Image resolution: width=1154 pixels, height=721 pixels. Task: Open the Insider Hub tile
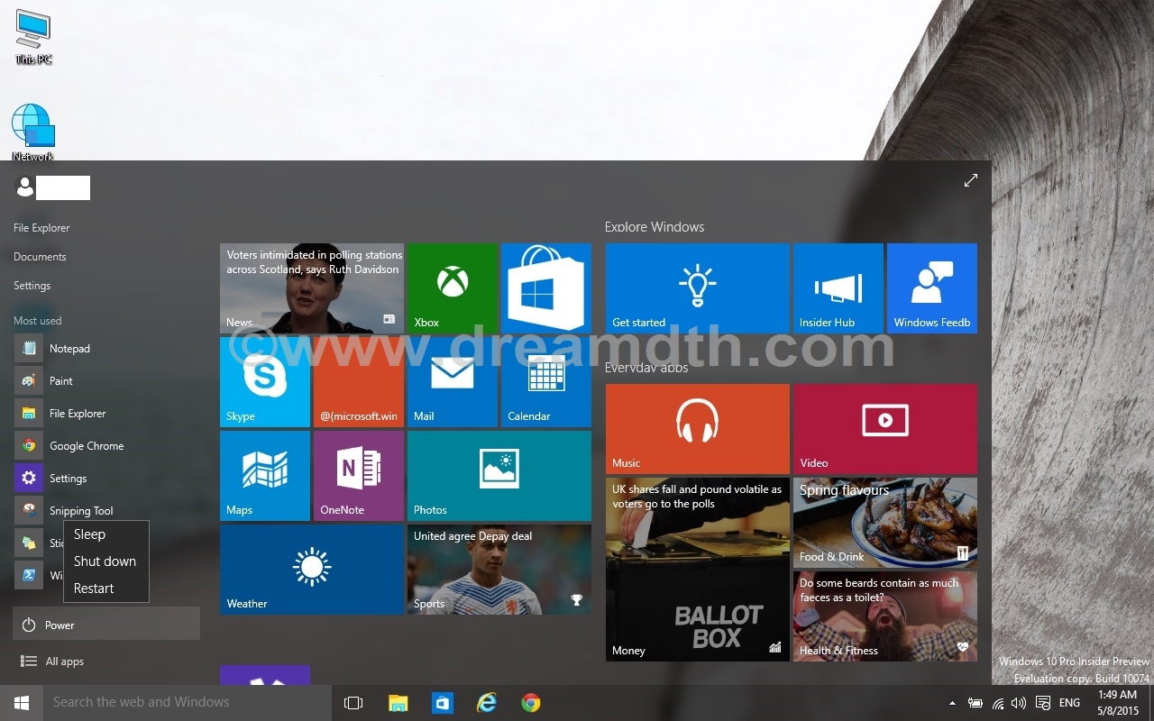point(838,288)
